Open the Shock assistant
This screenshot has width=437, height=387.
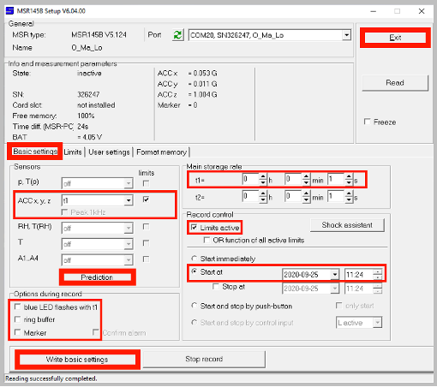click(347, 225)
